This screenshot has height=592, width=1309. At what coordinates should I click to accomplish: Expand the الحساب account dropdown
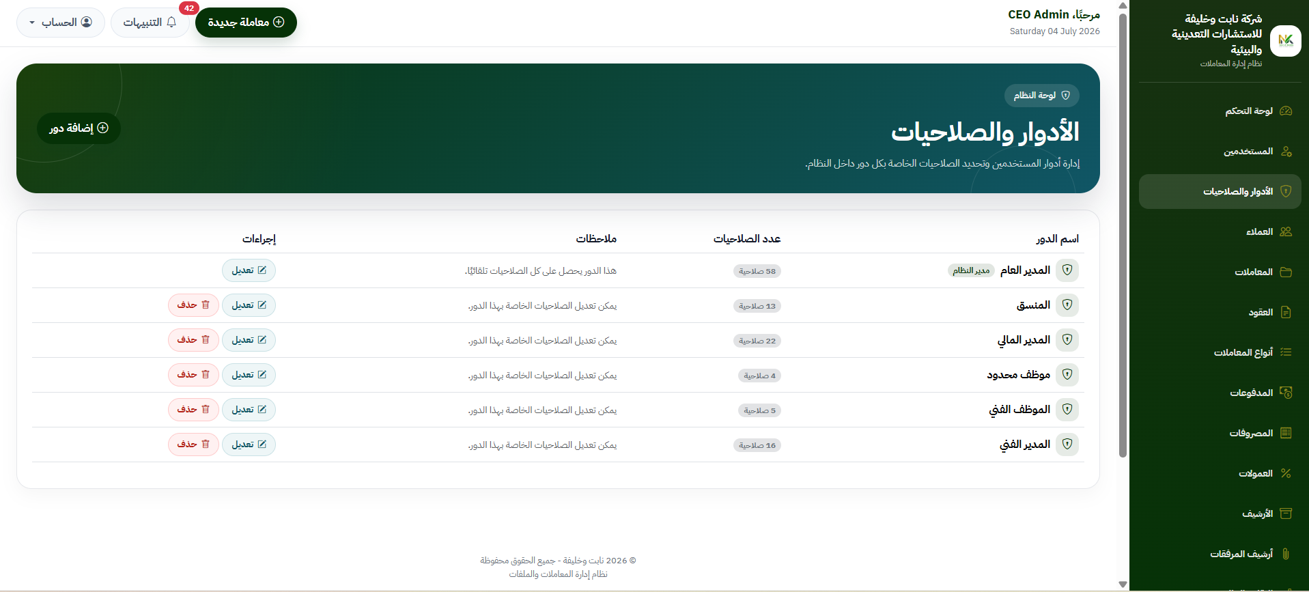click(x=60, y=23)
